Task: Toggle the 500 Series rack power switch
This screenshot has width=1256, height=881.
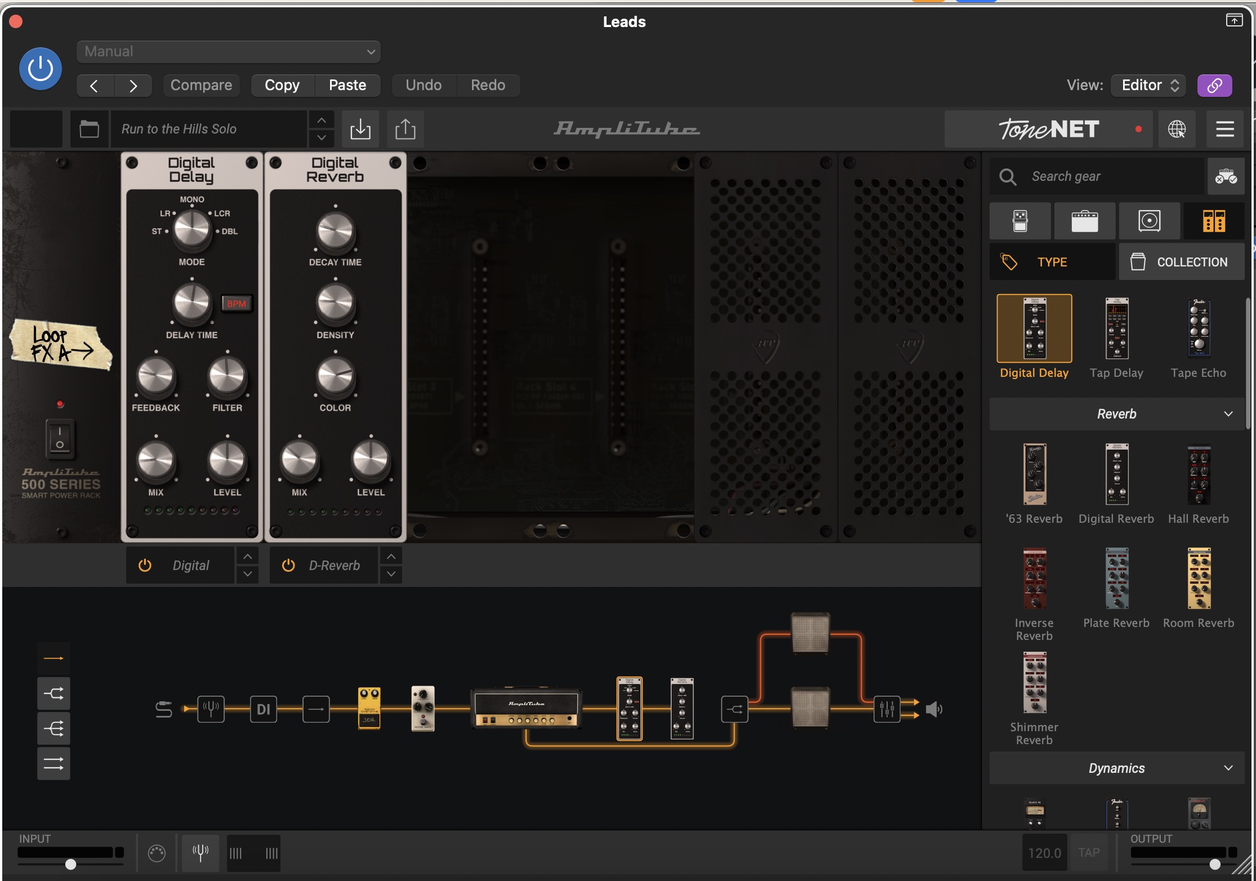Action: [x=59, y=438]
